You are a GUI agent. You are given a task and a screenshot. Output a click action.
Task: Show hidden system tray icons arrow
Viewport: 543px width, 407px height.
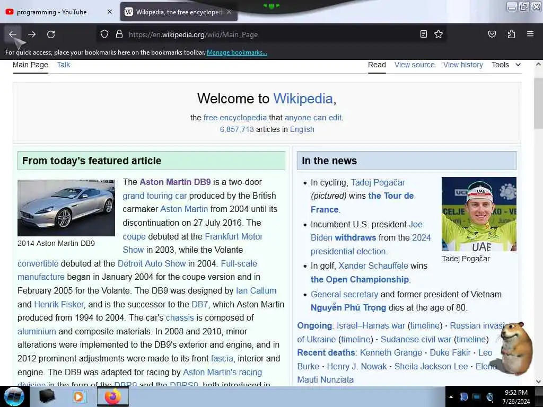[x=451, y=397]
